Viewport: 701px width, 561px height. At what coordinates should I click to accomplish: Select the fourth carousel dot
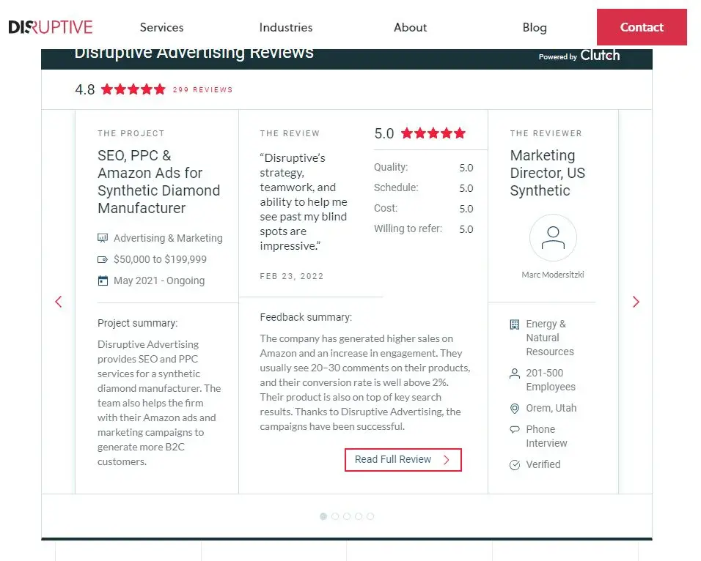pyautogui.click(x=359, y=516)
